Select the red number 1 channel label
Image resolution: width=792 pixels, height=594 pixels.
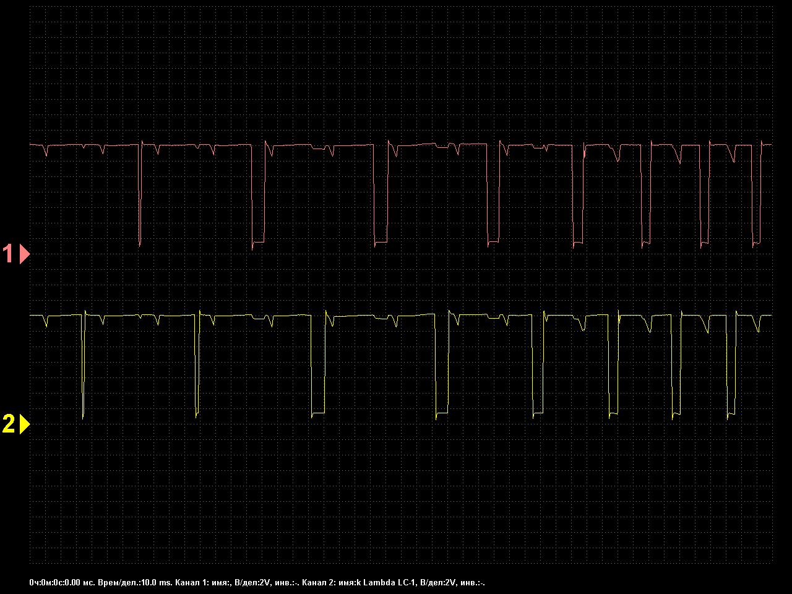pyautogui.click(x=9, y=254)
